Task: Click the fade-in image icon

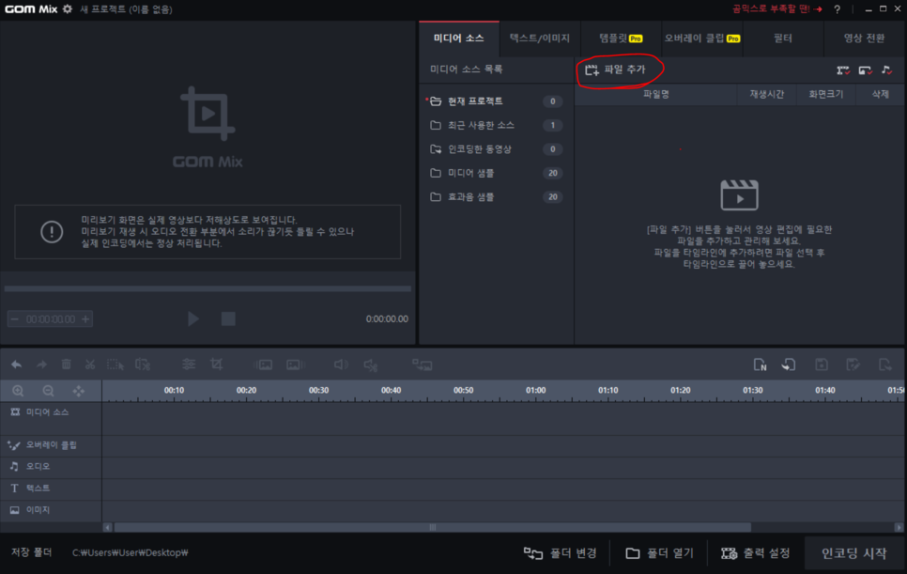Action: pos(263,365)
